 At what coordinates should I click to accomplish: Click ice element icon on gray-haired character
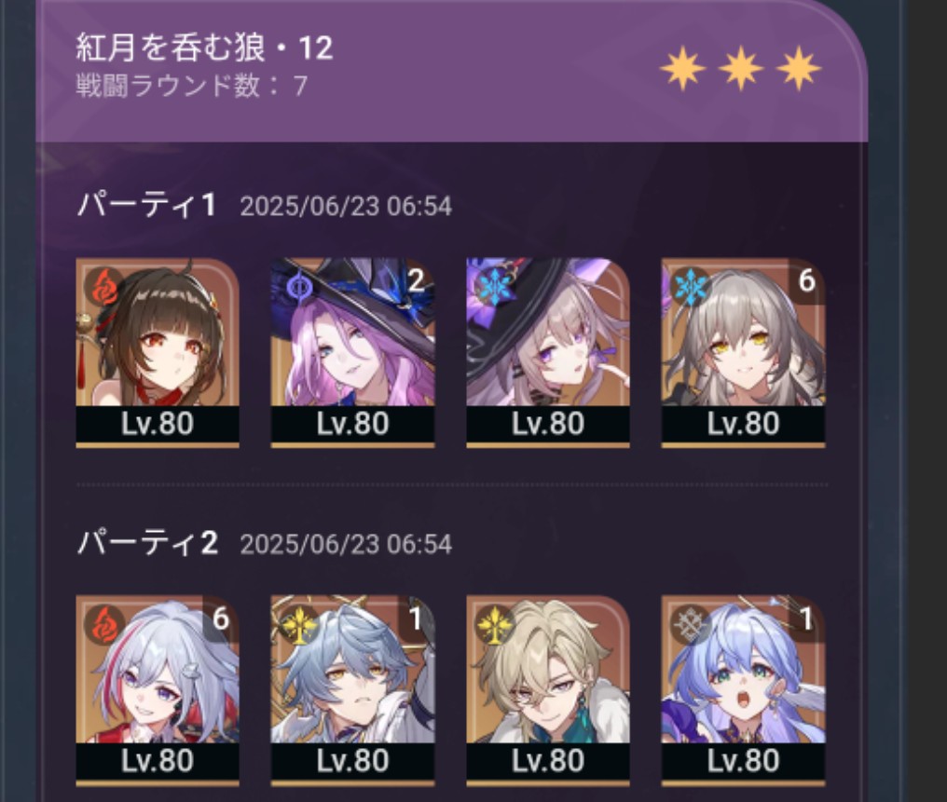coord(691,286)
